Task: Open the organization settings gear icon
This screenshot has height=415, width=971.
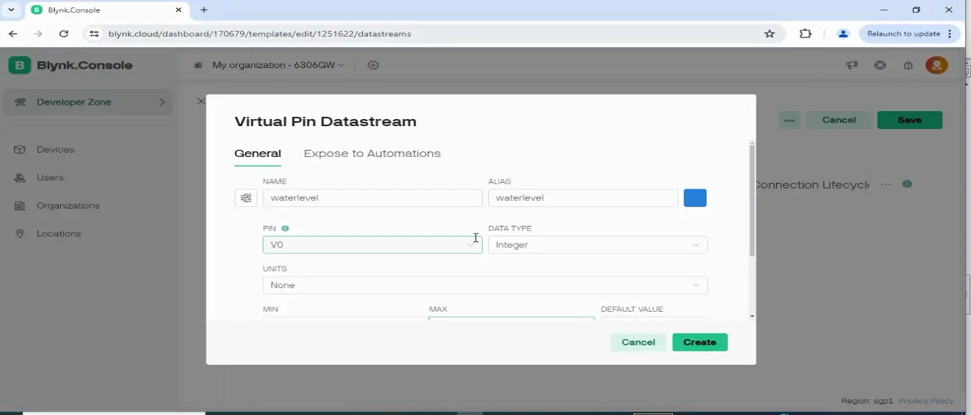Action: tap(373, 65)
